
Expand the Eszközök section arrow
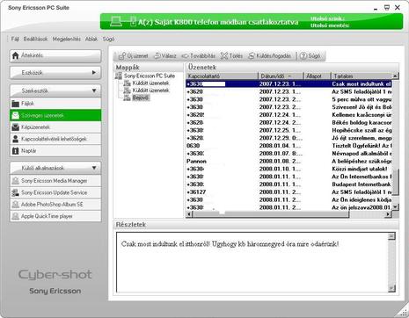[x=94, y=72]
